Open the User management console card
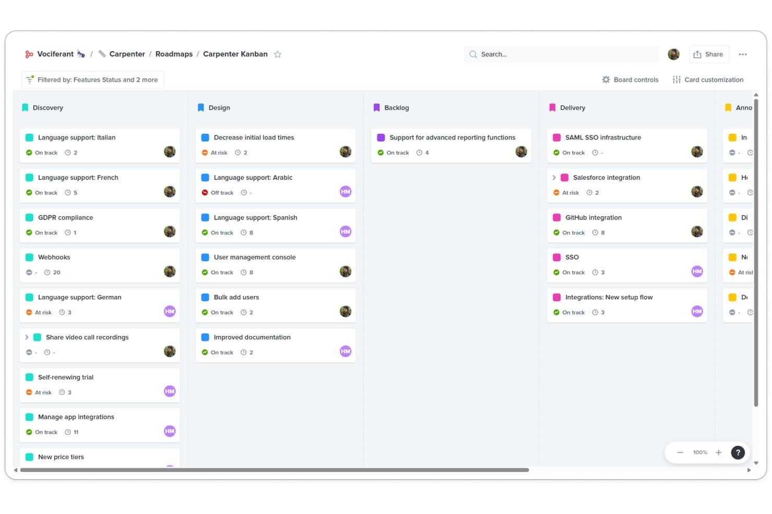The height and width of the screenshot is (514, 772). tap(275, 265)
